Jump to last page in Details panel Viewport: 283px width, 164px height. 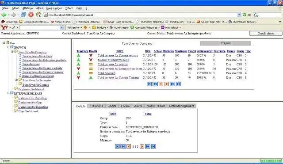153,146
